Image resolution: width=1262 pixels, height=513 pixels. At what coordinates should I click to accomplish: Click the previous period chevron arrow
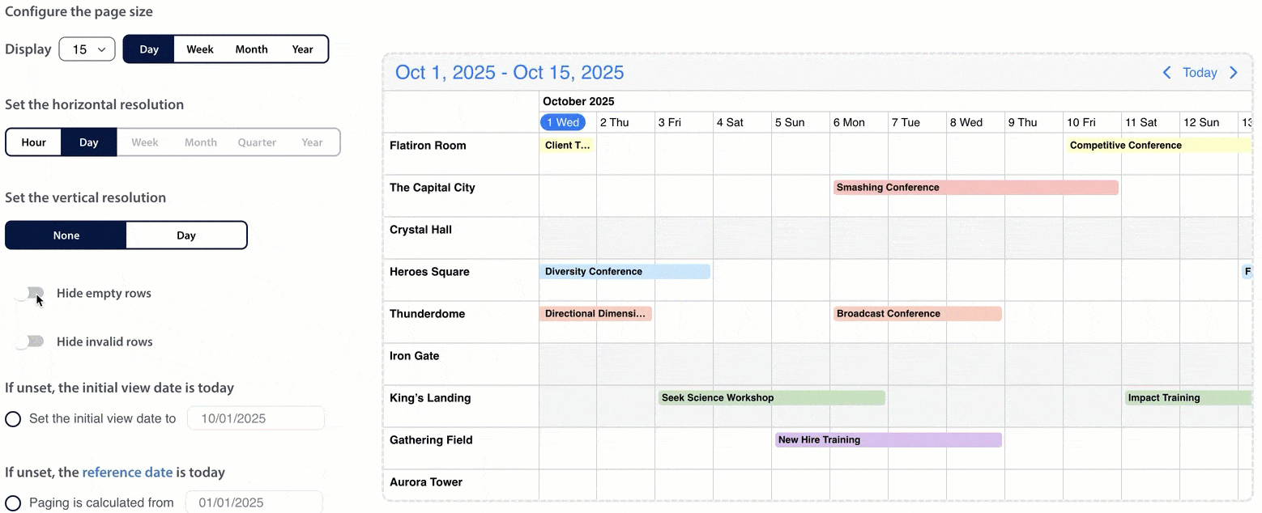1166,73
